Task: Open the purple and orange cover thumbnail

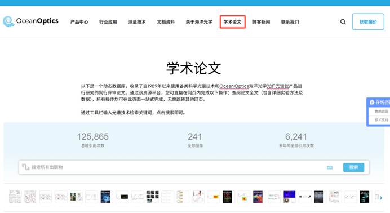Action: pyautogui.click(x=258, y=197)
